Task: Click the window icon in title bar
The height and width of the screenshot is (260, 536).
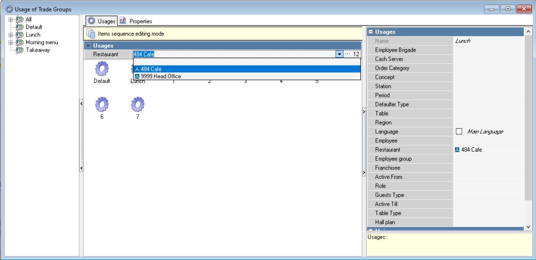Action: [x=9, y=9]
